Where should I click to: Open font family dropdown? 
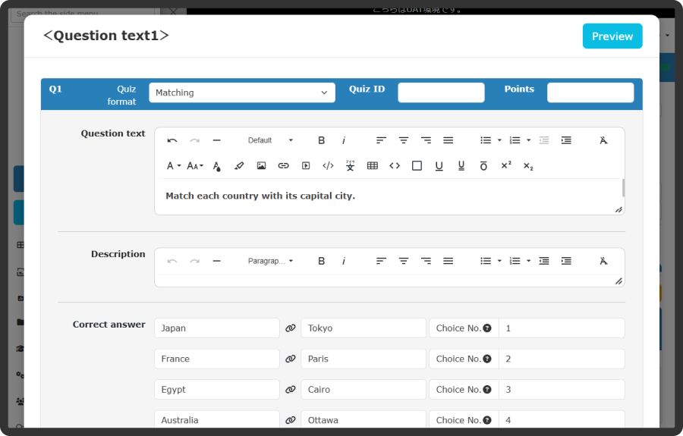[x=174, y=166]
